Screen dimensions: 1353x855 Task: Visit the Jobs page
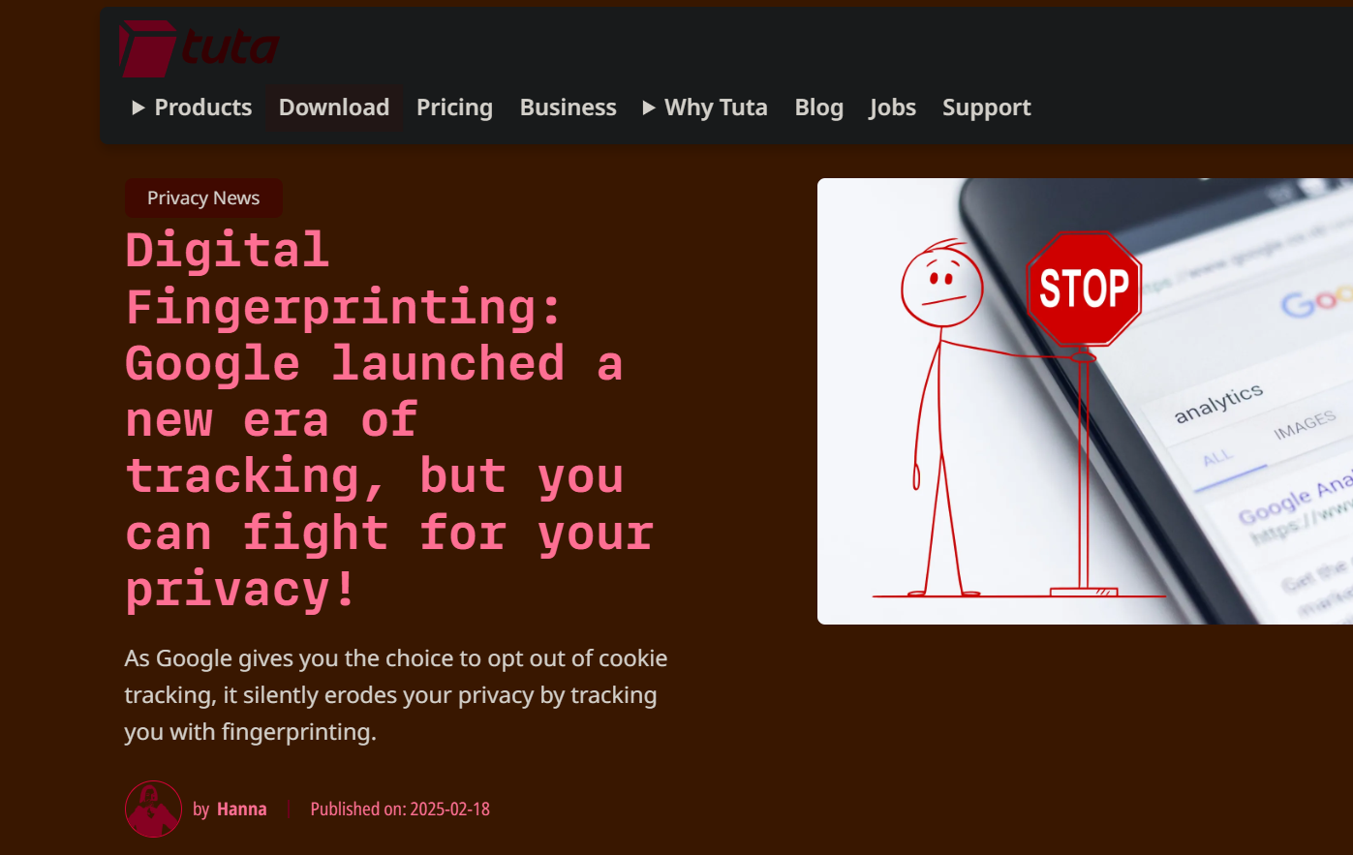point(892,107)
